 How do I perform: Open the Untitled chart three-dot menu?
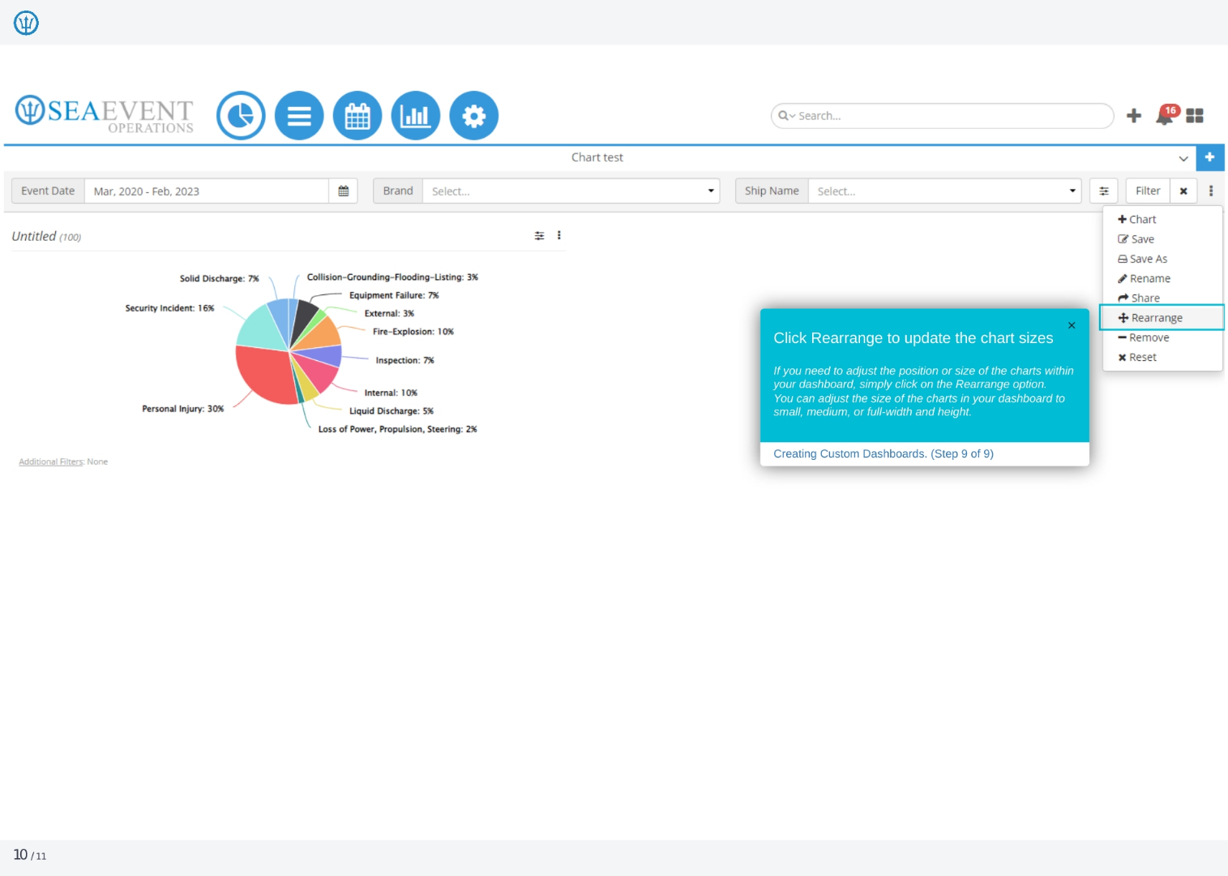pos(559,235)
